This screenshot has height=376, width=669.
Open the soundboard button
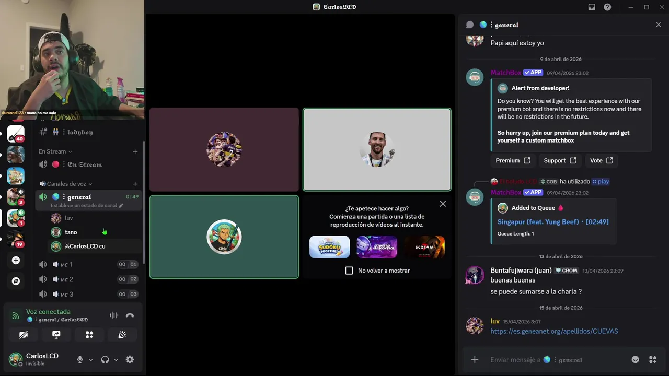pos(122,335)
